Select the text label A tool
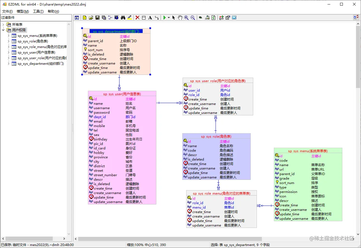The image size is (361, 248). [x=150, y=18]
